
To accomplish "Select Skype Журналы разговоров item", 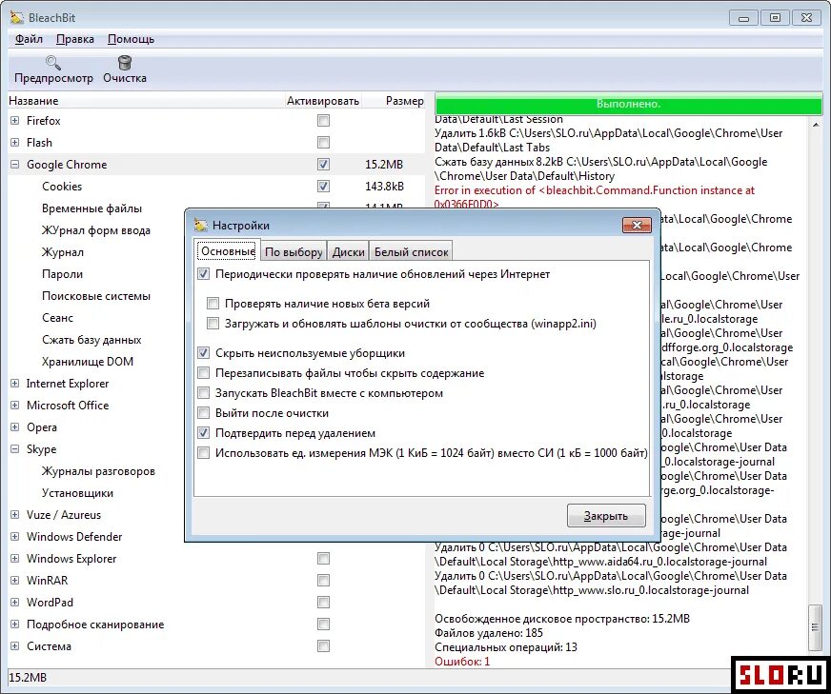I will point(98,471).
